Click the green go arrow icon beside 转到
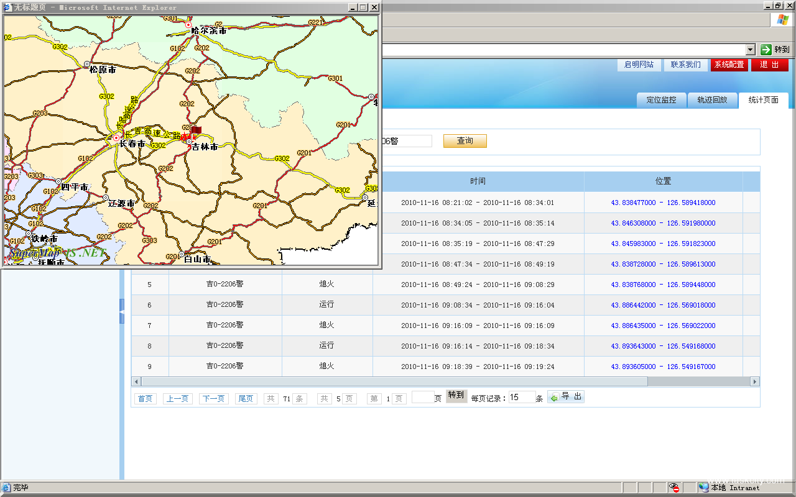The width and height of the screenshot is (796, 497). pyautogui.click(x=766, y=50)
